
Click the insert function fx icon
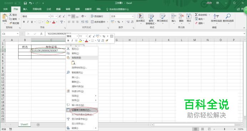(x=41, y=34)
